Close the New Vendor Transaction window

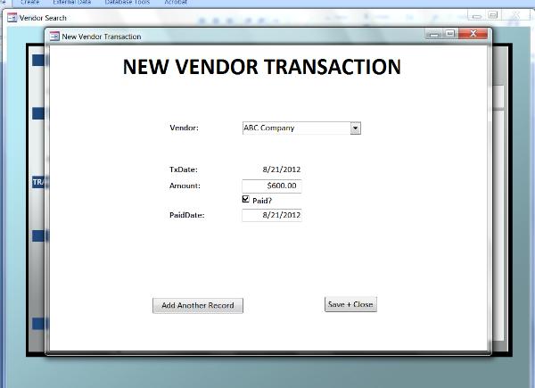click(473, 35)
